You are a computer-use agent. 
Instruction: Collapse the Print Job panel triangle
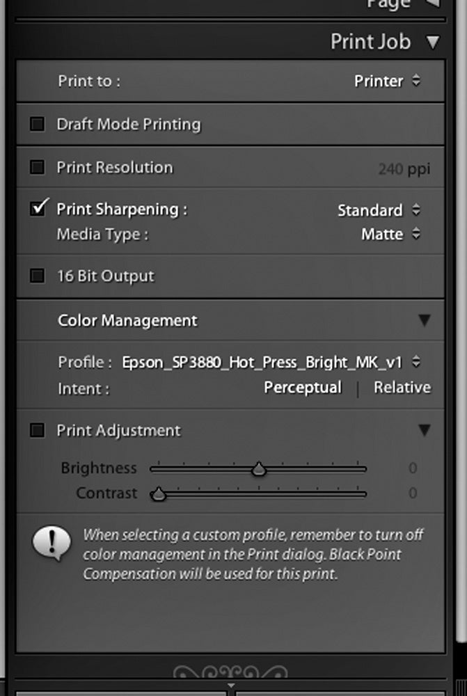432,42
